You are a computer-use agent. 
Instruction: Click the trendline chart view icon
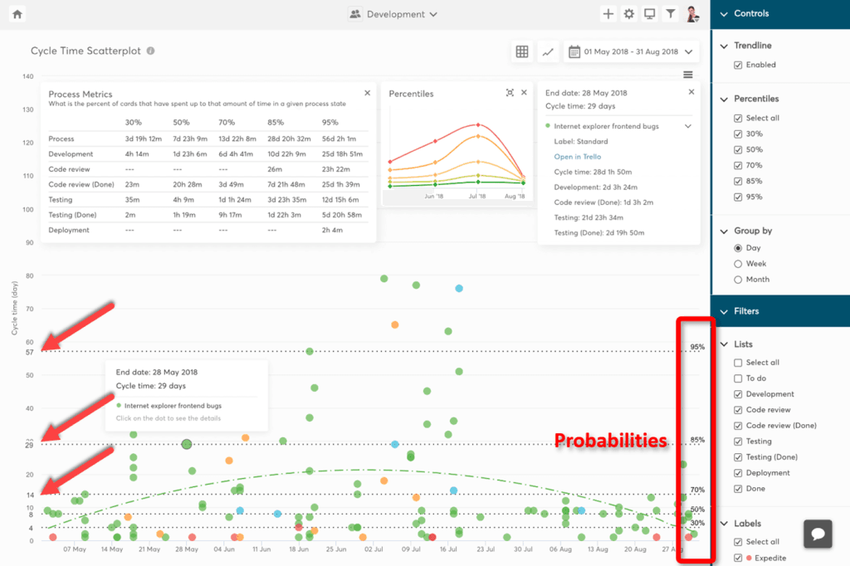pos(548,51)
